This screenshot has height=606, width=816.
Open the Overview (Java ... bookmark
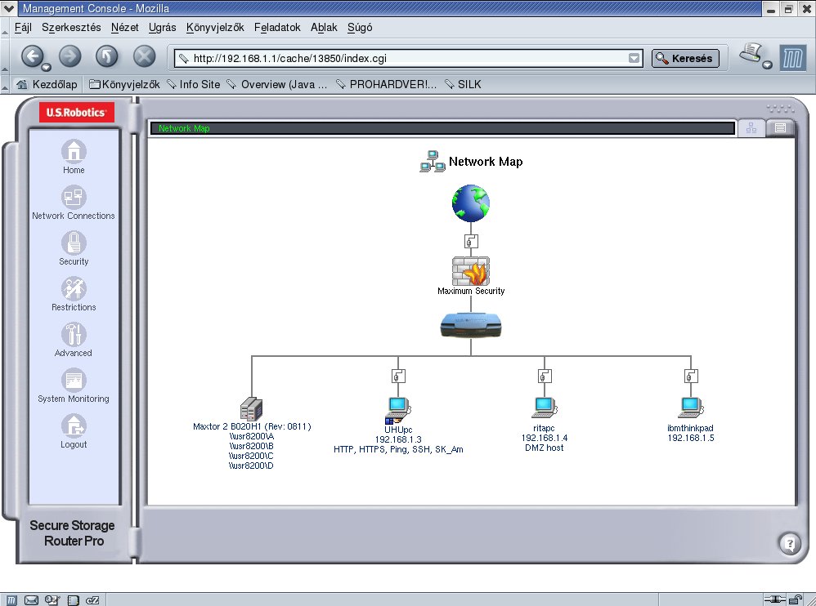(277, 84)
